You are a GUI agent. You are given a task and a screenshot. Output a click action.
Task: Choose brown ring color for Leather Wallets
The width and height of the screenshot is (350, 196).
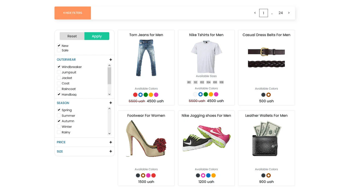point(269,175)
